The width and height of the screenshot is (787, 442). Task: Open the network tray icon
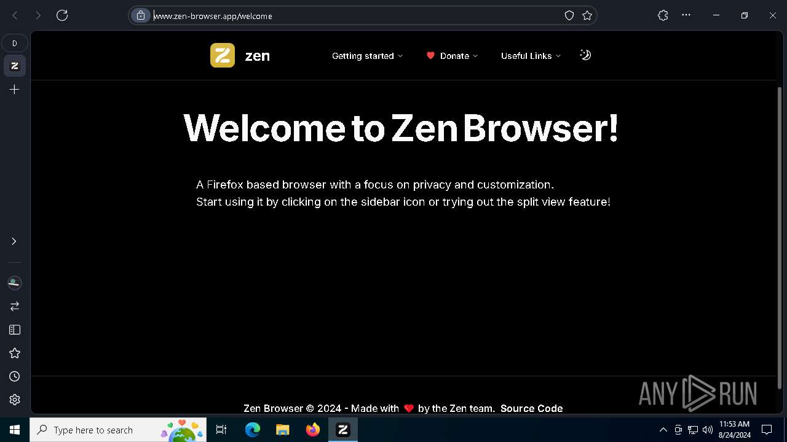(x=693, y=430)
